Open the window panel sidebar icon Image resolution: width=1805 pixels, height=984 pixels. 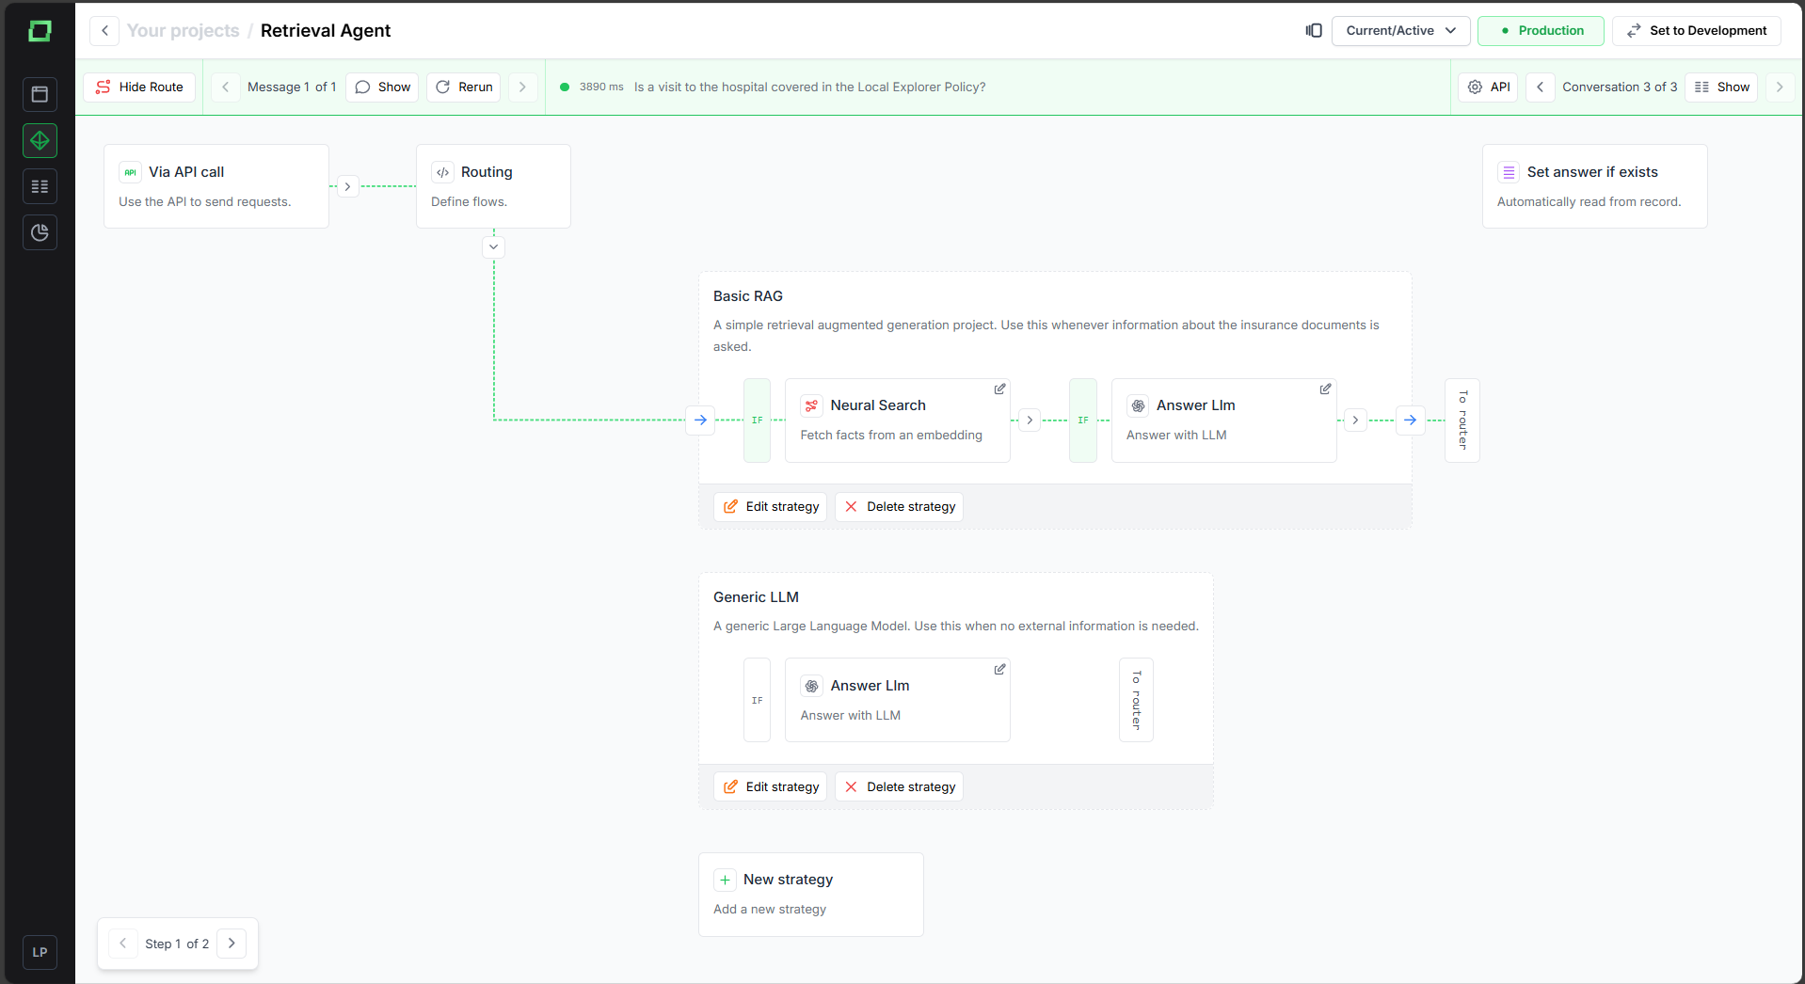coord(40,94)
